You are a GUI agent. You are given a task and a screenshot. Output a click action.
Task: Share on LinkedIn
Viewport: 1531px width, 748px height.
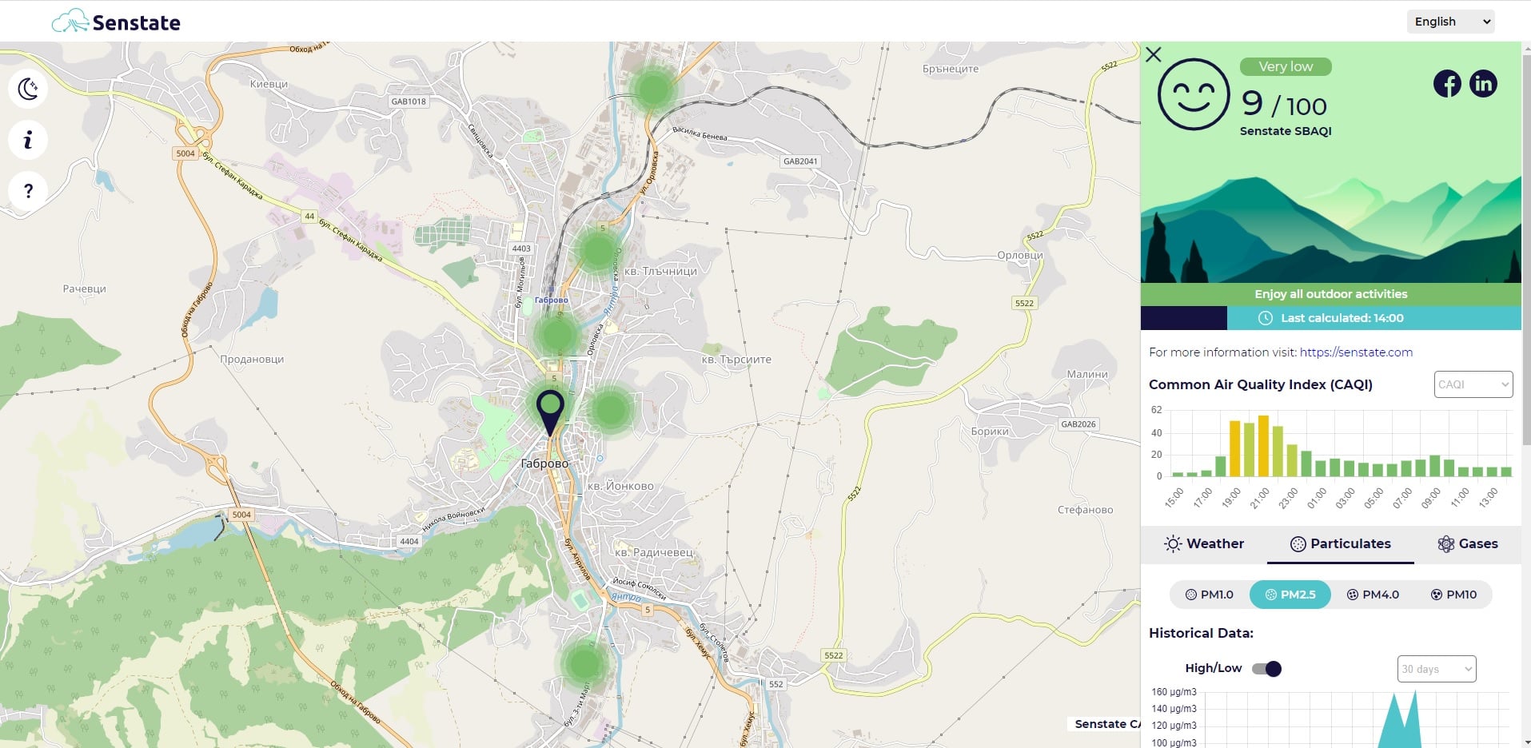coord(1483,84)
